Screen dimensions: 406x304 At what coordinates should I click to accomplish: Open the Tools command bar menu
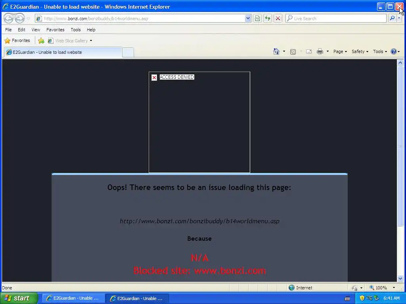click(380, 51)
